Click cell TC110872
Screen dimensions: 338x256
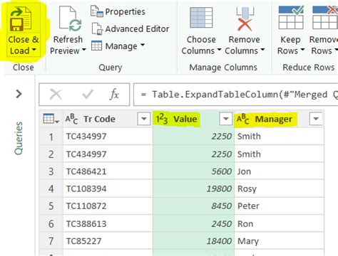point(108,206)
